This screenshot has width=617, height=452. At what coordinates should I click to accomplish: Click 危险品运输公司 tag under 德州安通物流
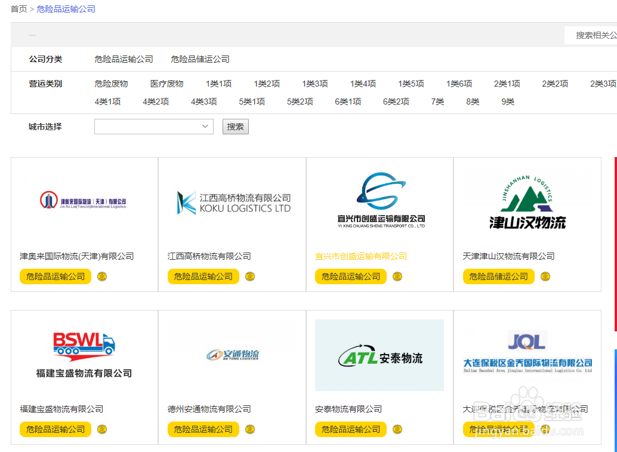203,429
